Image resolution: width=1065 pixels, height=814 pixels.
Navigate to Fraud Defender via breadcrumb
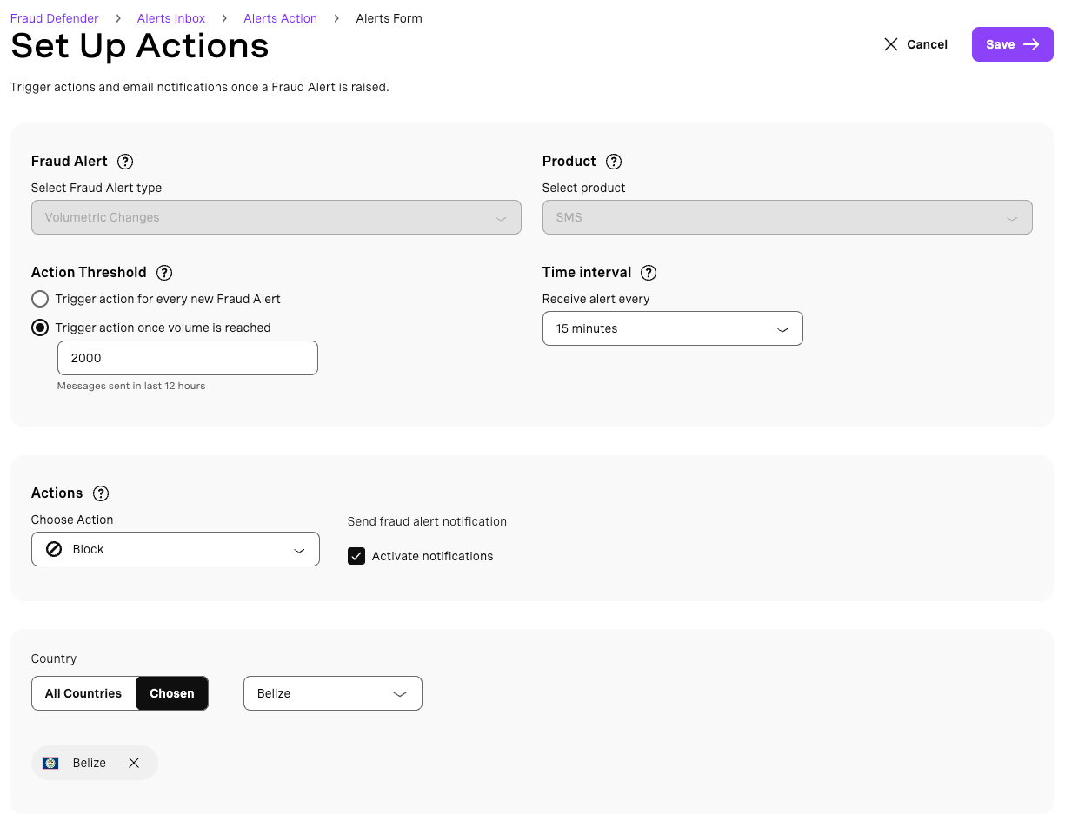[x=54, y=17]
